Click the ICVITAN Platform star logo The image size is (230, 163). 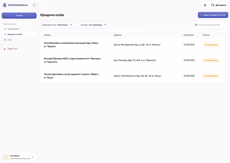(x=5, y=5)
